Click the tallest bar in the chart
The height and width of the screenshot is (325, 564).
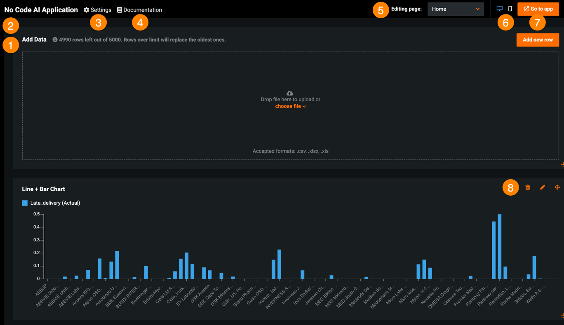click(x=499, y=246)
